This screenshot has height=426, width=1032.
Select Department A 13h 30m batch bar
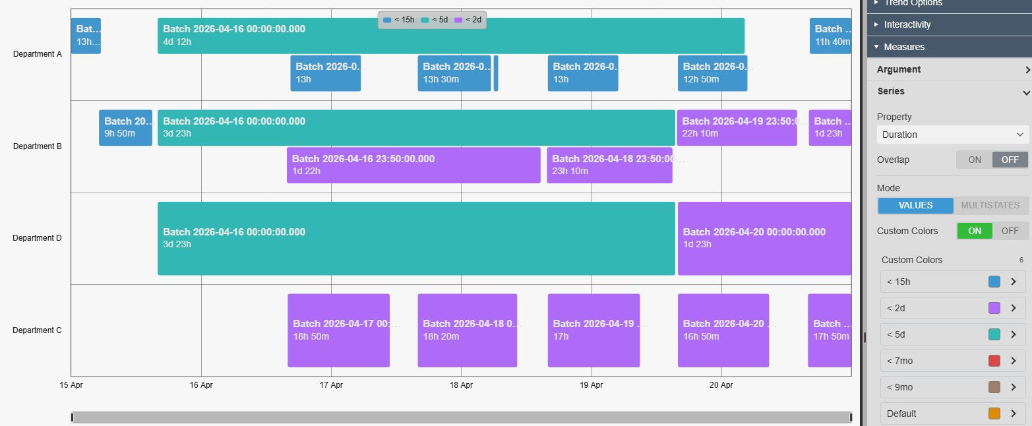[454, 73]
